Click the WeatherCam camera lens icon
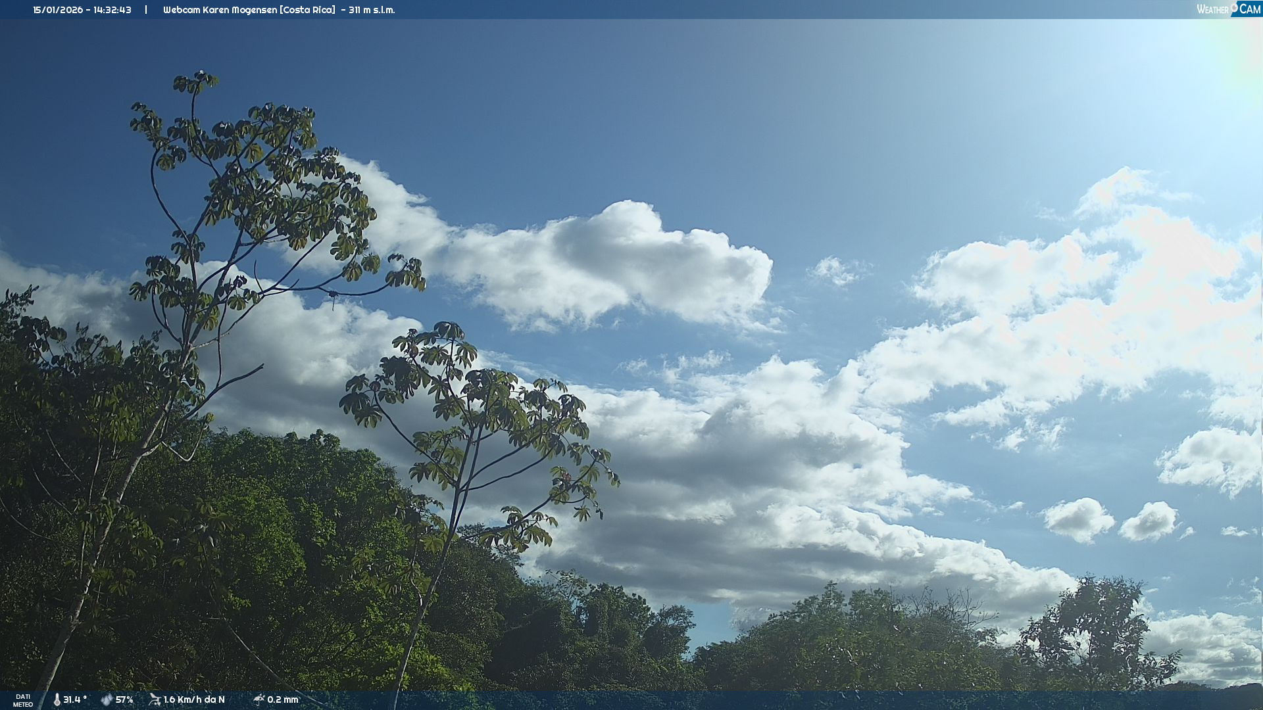1263x710 pixels. (x=1234, y=7)
